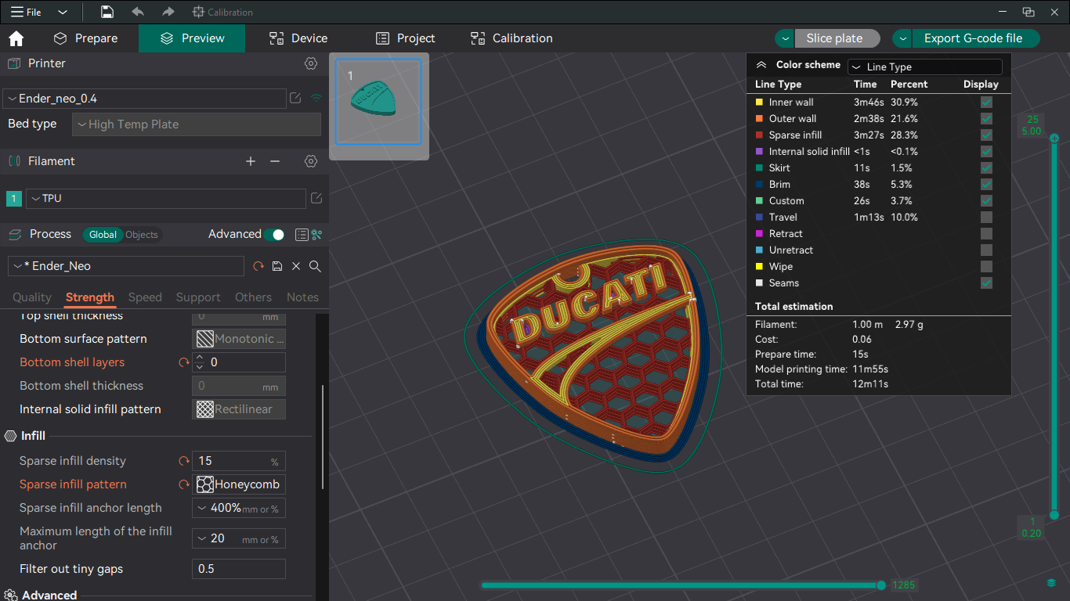Open the compare presets icon
Image resolution: width=1070 pixels, height=601 pixels.
[x=317, y=235]
